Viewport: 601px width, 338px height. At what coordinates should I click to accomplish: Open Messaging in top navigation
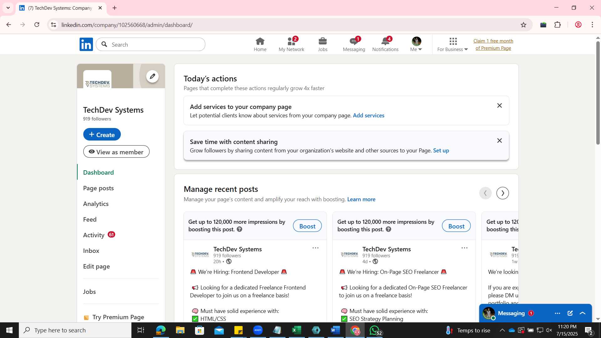[x=354, y=44]
